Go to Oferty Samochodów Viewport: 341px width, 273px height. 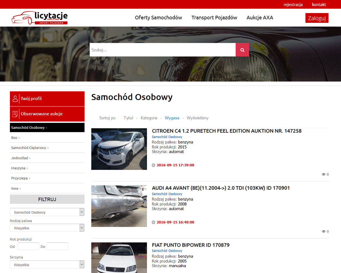pos(158,18)
